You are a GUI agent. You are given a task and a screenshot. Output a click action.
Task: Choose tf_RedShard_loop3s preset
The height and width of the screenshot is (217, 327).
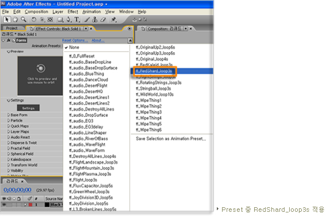(x=154, y=71)
